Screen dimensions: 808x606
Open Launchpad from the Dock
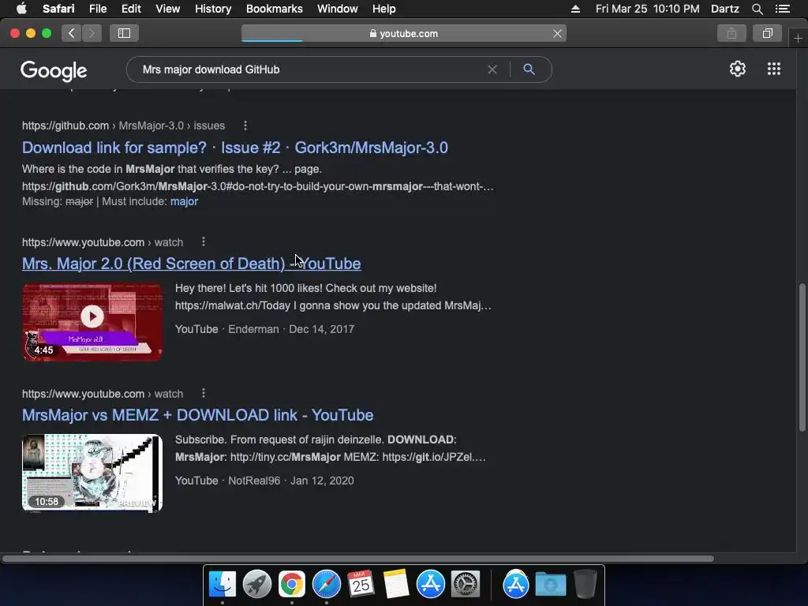pyautogui.click(x=256, y=585)
